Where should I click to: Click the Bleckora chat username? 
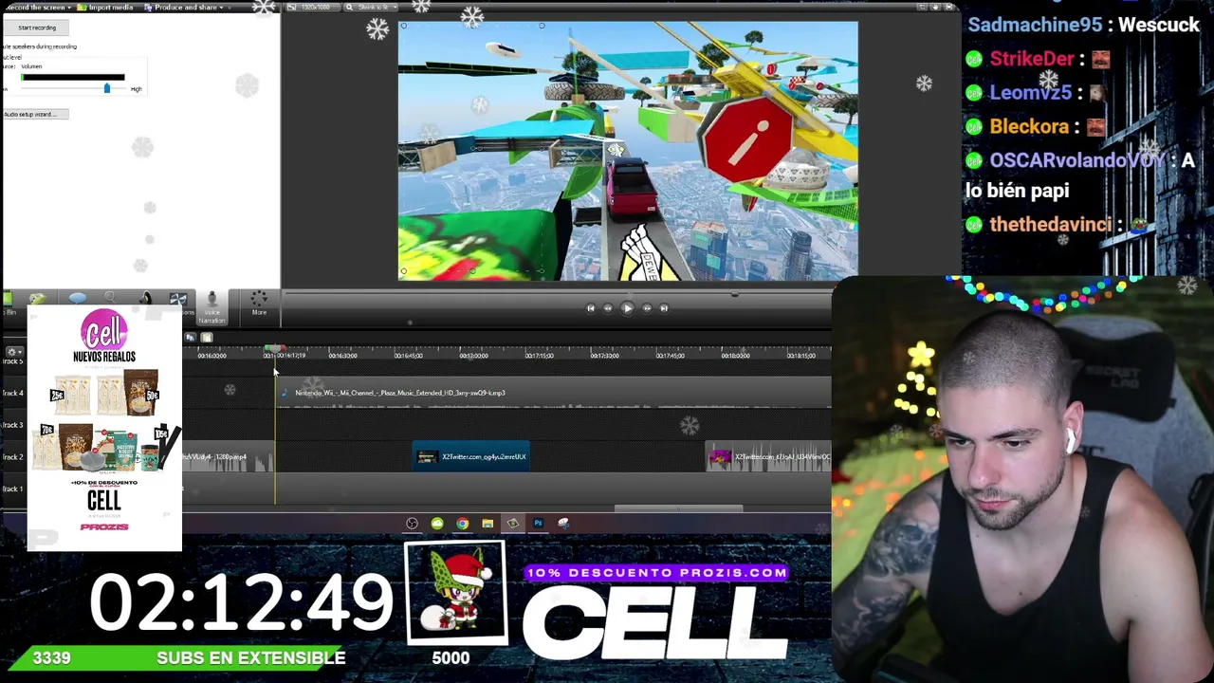1029,127
